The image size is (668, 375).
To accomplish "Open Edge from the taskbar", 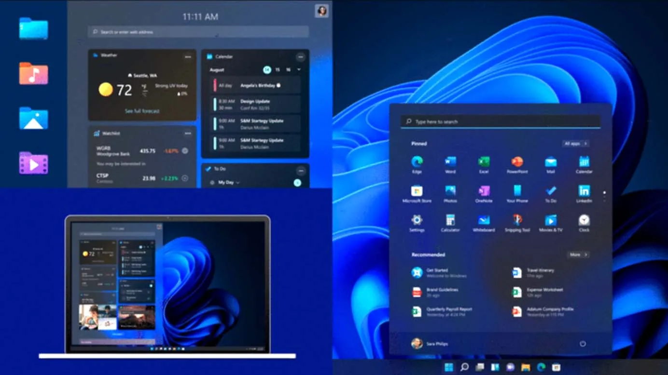I will pyautogui.click(x=541, y=367).
